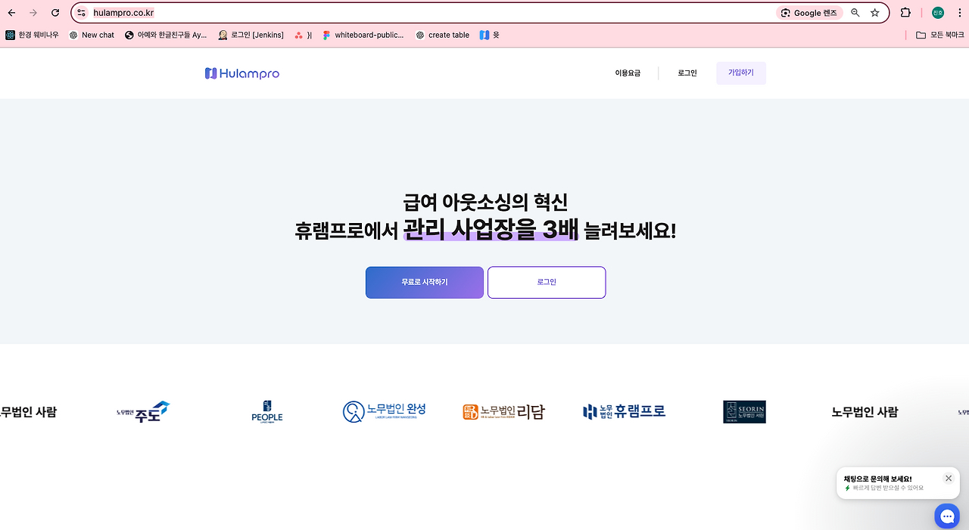Image resolution: width=969 pixels, height=530 pixels.
Task: Click inside the address bar
Action: (x=303, y=12)
